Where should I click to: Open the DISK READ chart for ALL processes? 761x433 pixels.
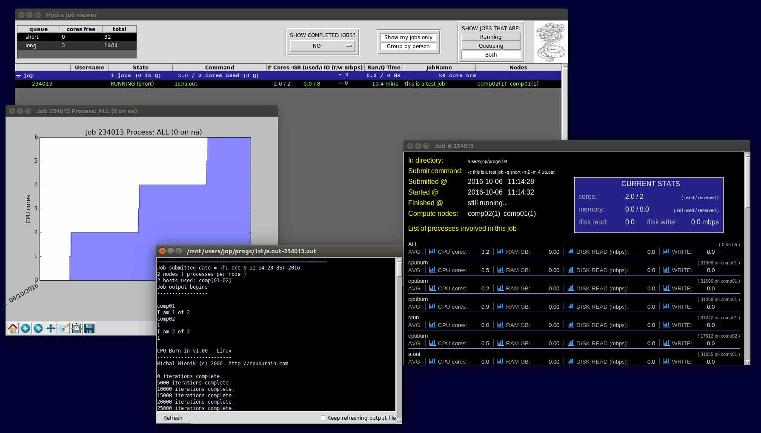coord(571,252)
